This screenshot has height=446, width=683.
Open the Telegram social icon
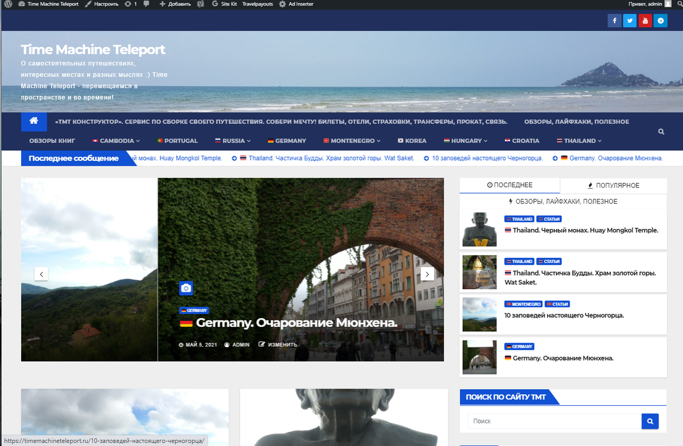660,20
